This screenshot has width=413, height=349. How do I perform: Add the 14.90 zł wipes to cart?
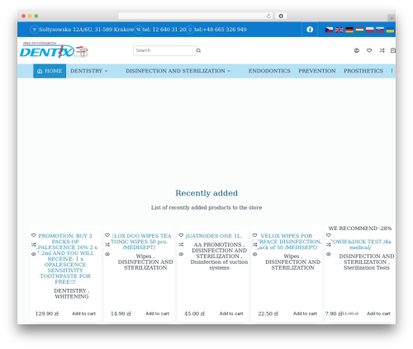157,314
